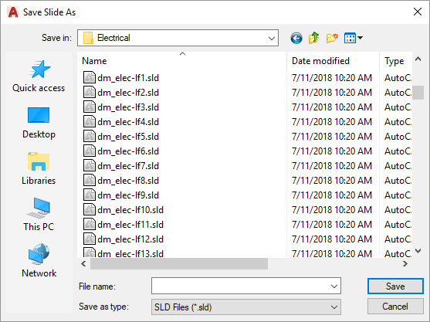Sort files by the Name column

(94, 61)
